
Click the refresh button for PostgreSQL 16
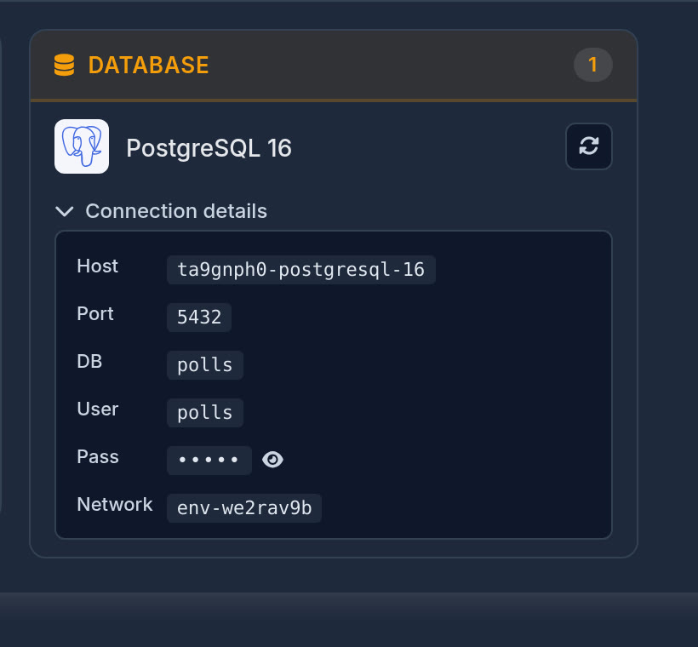(588, 146)
